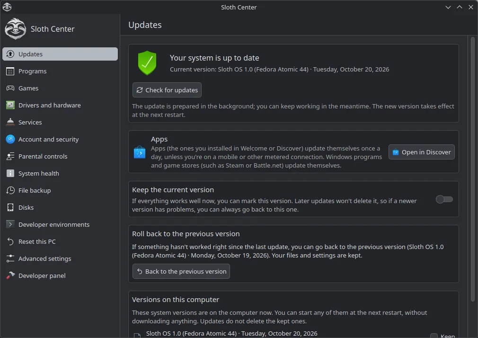Viewport: 478px width, 338px height.
Task: Click the green shield up-to-date icon
Action: [147, 63]
